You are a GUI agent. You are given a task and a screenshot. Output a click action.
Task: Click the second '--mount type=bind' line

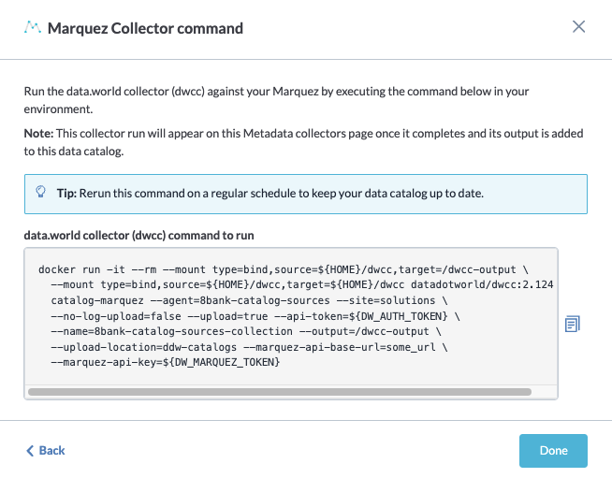301,285
